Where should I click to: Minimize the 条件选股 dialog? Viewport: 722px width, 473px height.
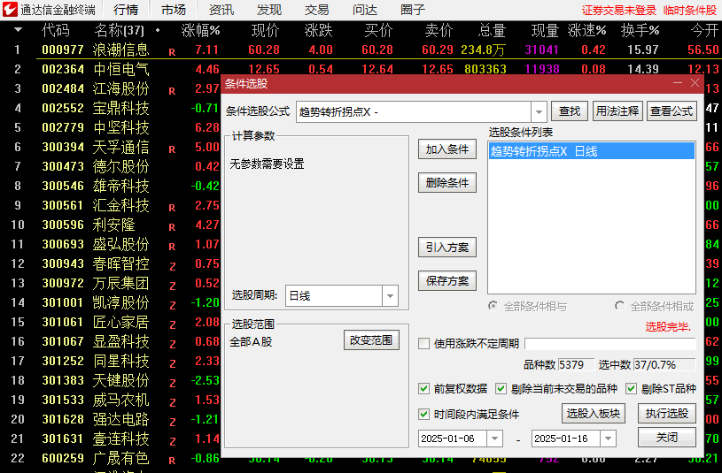pos(678,83)
